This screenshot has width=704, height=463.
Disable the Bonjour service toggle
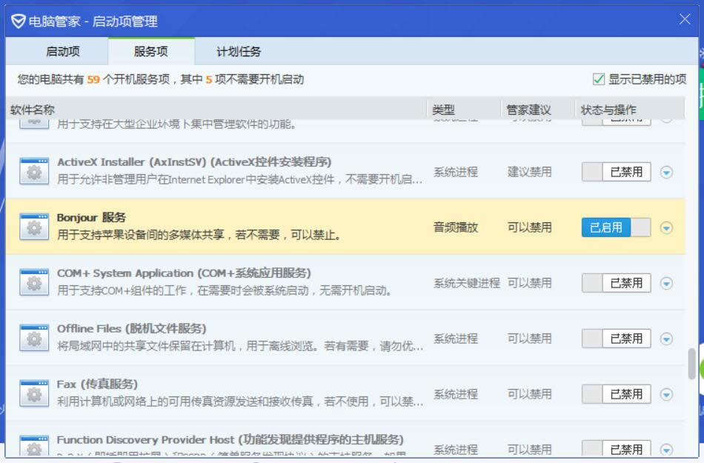point(616,227)
